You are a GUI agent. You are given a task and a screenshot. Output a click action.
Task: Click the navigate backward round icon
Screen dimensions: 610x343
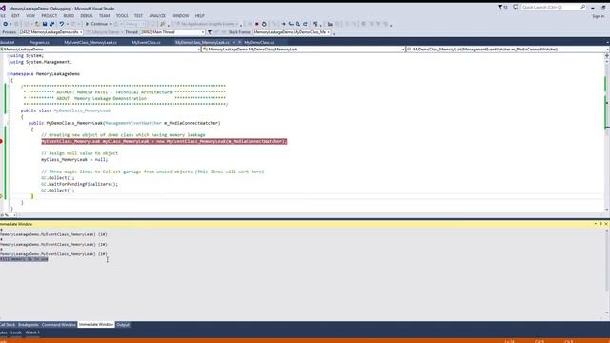[5, 24]
